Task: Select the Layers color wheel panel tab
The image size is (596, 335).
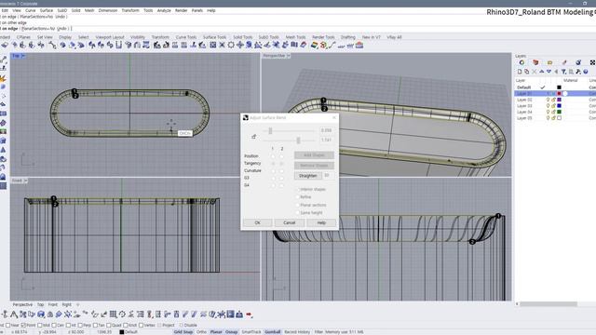Action: coord(521,62)
